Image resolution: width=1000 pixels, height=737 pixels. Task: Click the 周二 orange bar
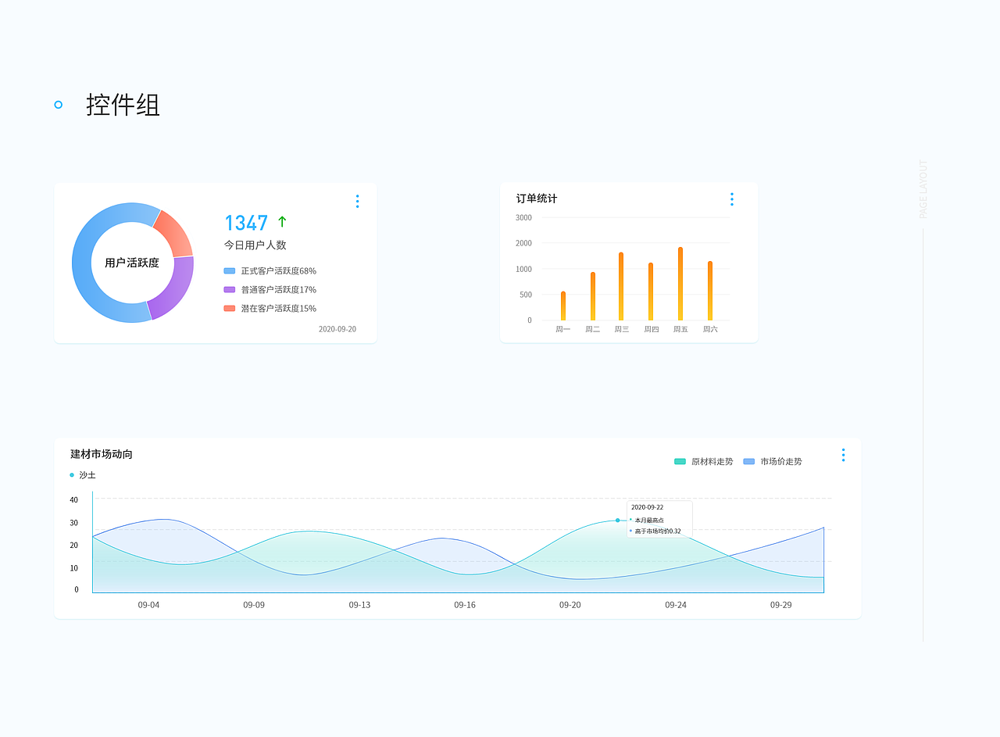(593, 296)
